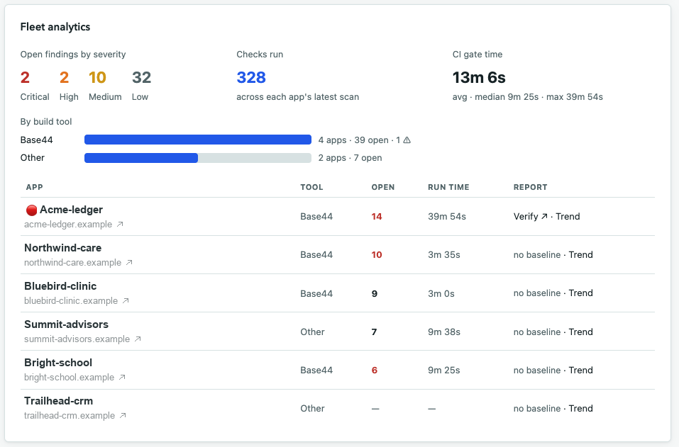679x447 pixels.
Task: Click open count 6 for Bright-school
Action: tap(375, 370)
